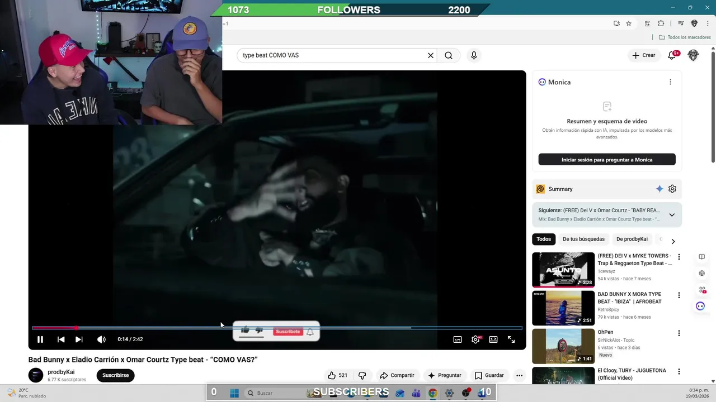Open the Monica podcast icon in the side toolbar
Screen dimensions: 716x402
tap(701, 274)
